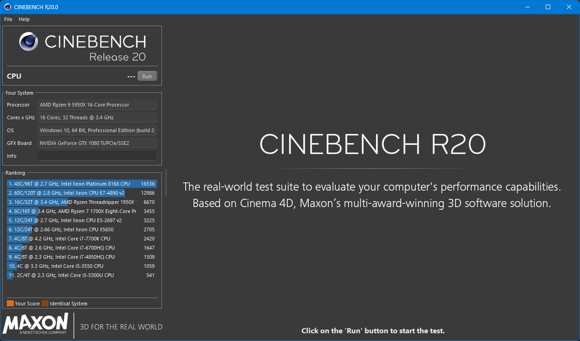Click into the Info text field
The image size is (580, 341).
pos(97,156)
